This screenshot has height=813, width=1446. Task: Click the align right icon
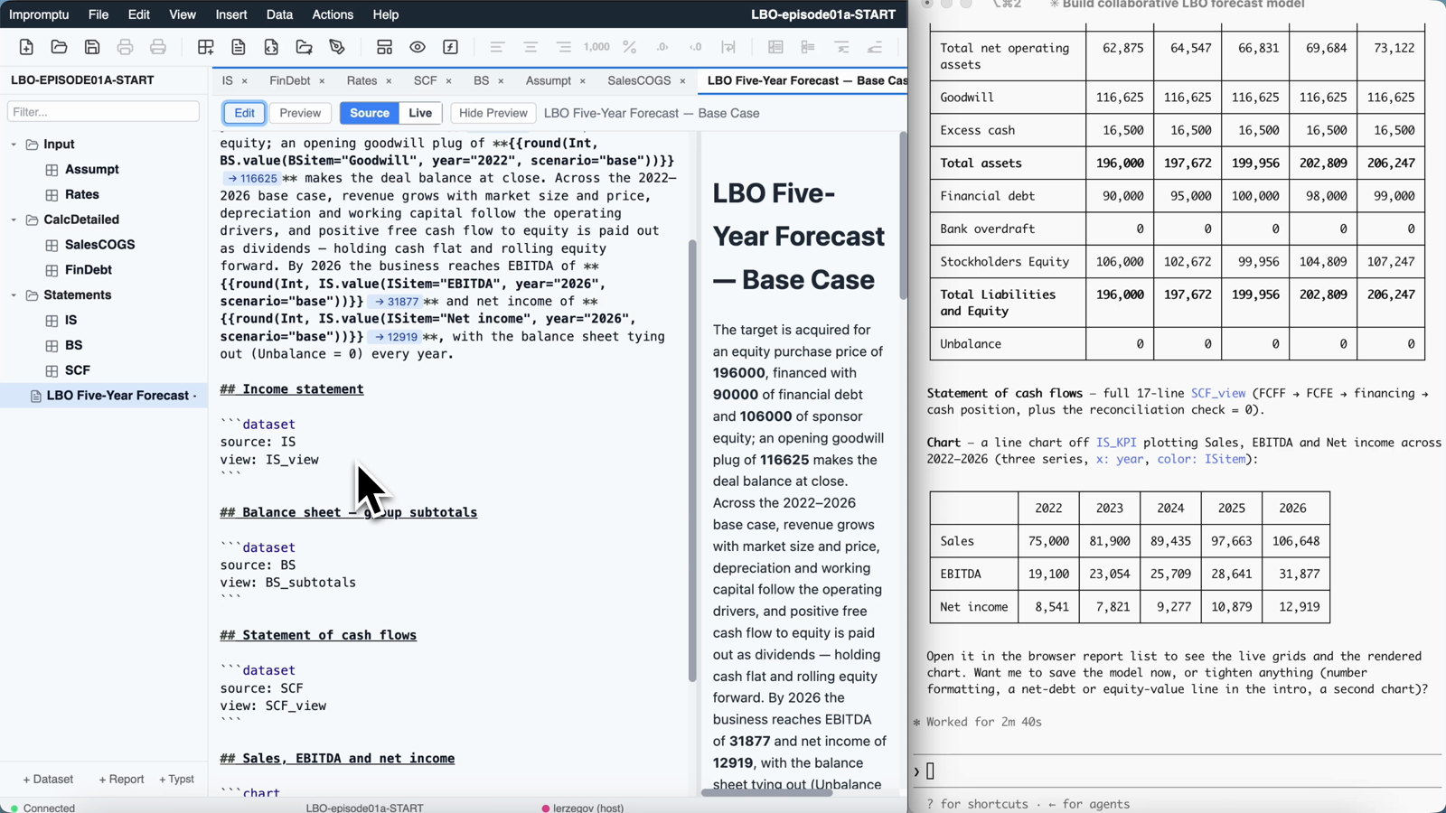click(x=563, y=47)
